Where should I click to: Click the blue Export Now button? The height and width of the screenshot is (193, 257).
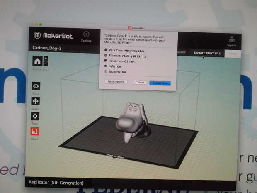tap(160, 83)
